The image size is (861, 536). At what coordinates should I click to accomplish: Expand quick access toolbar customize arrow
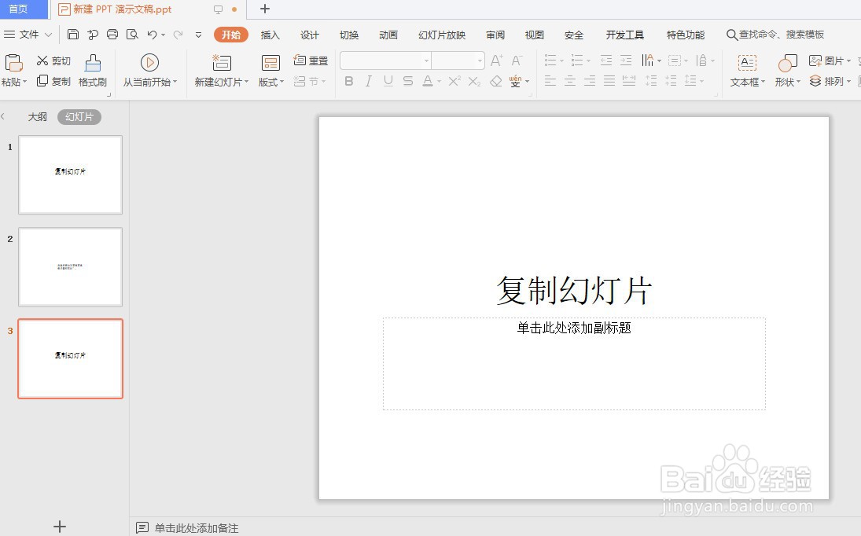[198, 35]
